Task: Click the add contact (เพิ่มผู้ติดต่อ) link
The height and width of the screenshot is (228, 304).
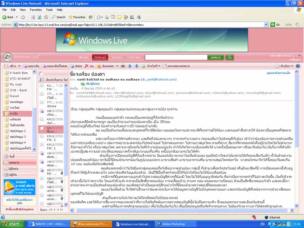Action: coord(90,84)
